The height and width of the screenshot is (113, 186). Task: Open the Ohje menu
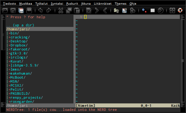click(133, 4)
